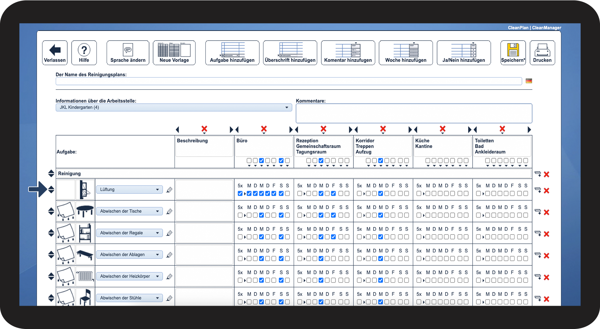Toggle 5x checkbox for Abwischen der Regale in Küche
Screen dimensions: 600x329
(419, 237)
